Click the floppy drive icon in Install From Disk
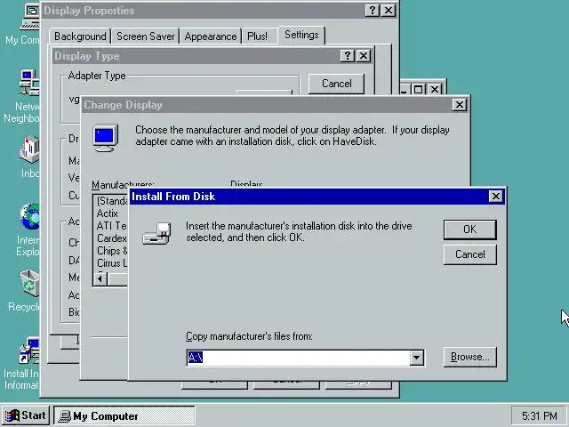The height and width of the screenshot is (427, 569). click(156, 234)
